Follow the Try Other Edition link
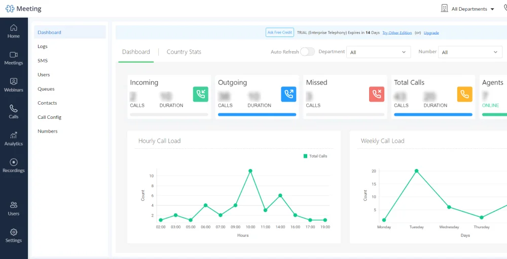Image resolution: width=507 pixels, height=259 pixels. click(397, 33)
